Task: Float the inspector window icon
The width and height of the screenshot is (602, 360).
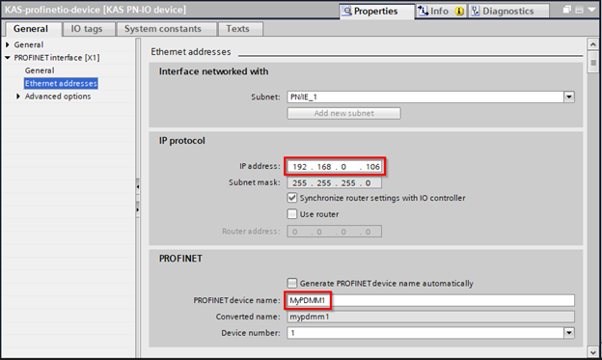Action: (x=566, y=10)
